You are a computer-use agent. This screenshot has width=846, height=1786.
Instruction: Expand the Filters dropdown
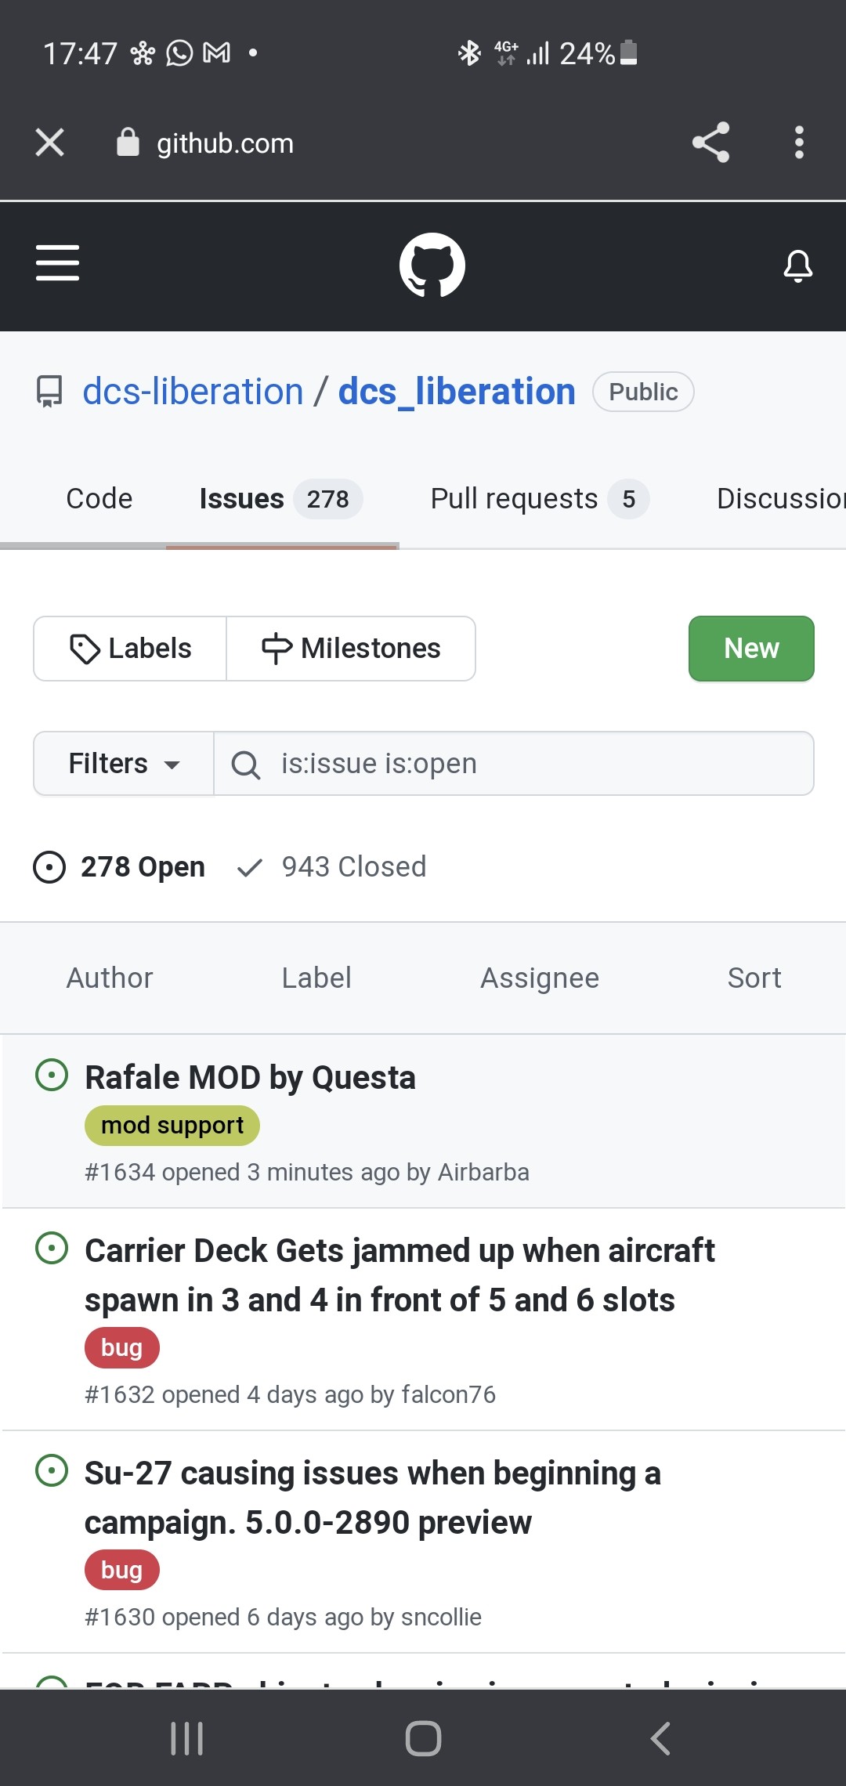124,764
